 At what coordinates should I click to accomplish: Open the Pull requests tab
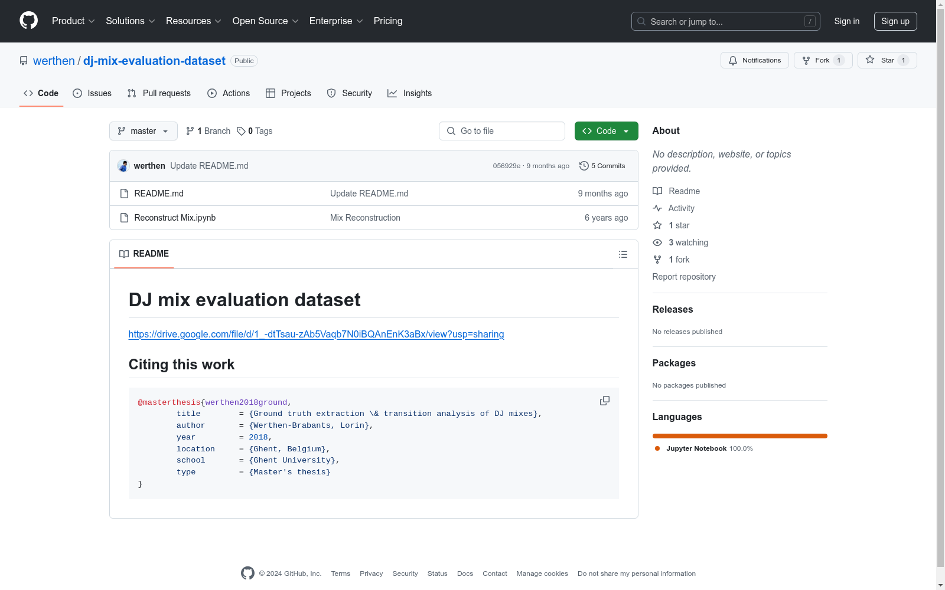[x=159, y=93]
